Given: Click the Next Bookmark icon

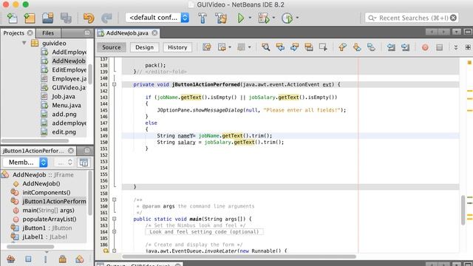Looking at the screenshot, I should (x=357, y=47).
